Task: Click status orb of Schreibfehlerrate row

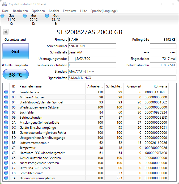Action: pos(6,173)
